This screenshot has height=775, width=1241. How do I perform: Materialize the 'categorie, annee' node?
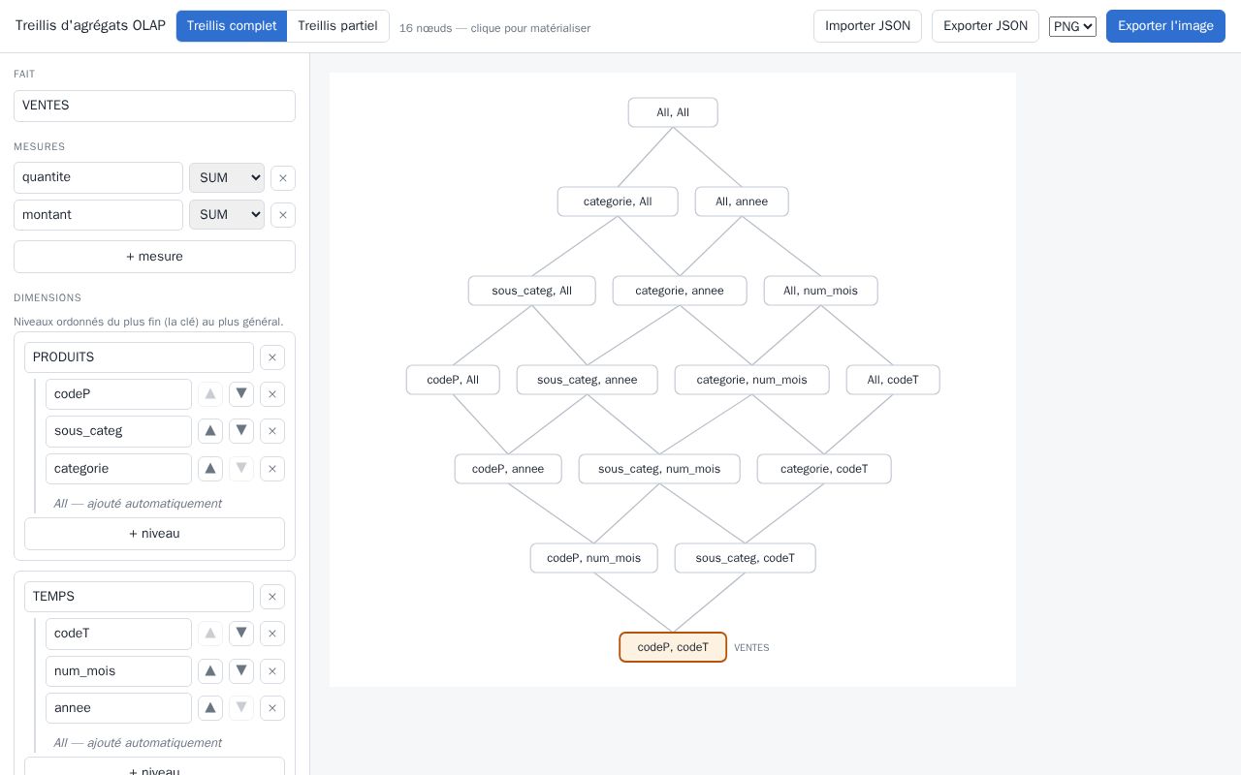click(680, 291)
